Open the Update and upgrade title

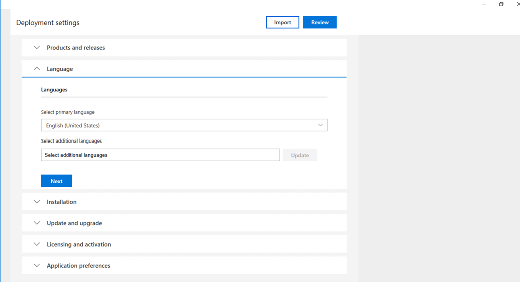(74, 223)
